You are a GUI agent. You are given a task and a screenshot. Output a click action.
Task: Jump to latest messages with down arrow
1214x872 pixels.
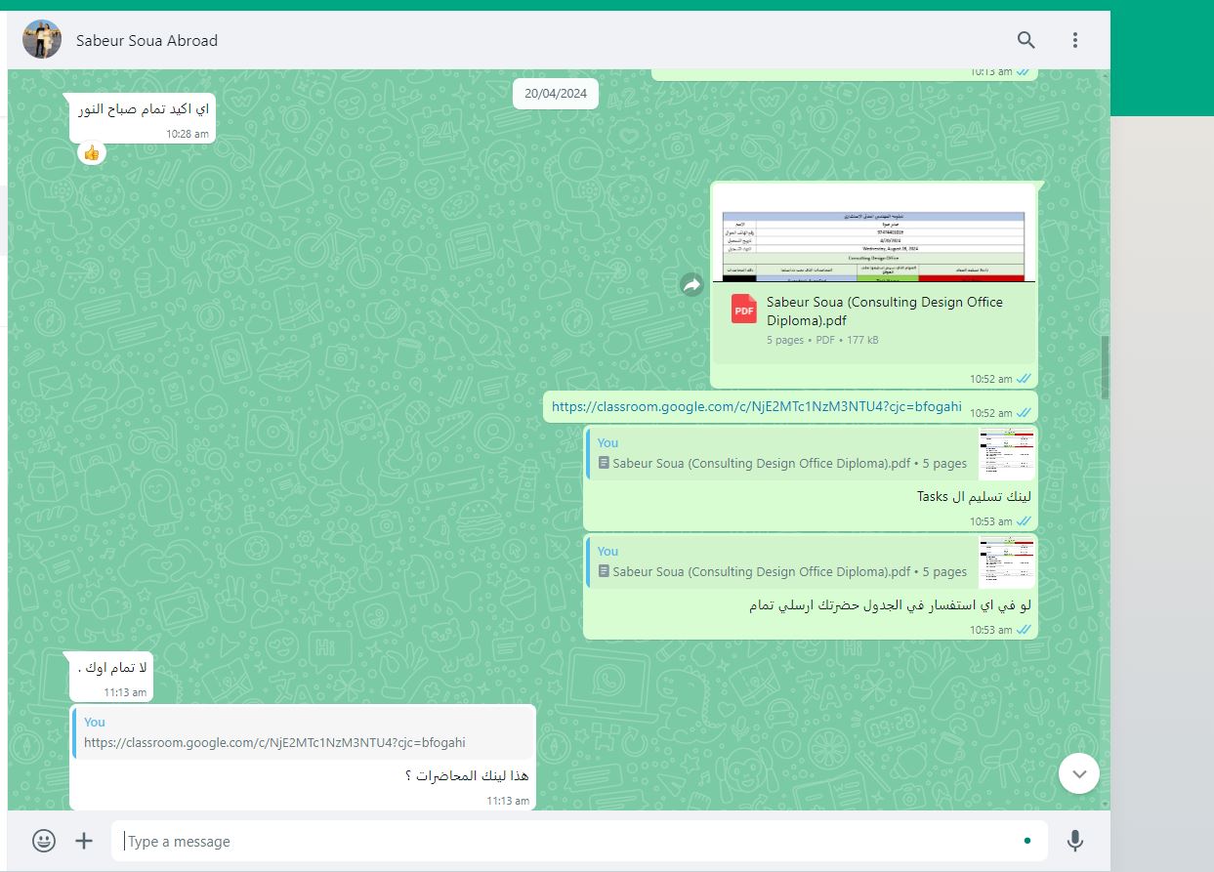[1079, 774]
